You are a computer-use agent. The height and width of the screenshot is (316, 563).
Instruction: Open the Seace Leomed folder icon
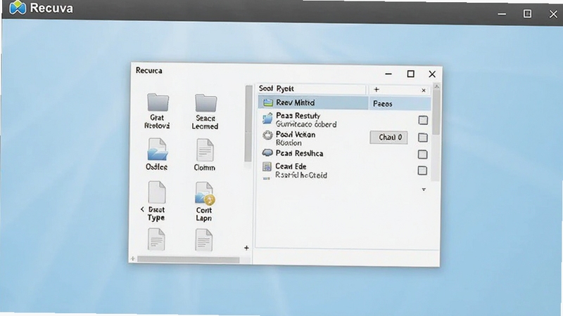[205, 103]
